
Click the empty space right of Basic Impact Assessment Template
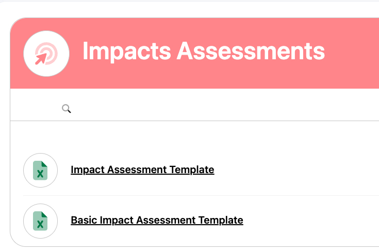[x=315, y=220]
